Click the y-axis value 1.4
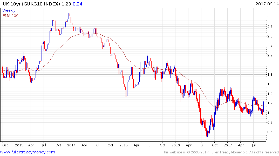 [270, 94]
